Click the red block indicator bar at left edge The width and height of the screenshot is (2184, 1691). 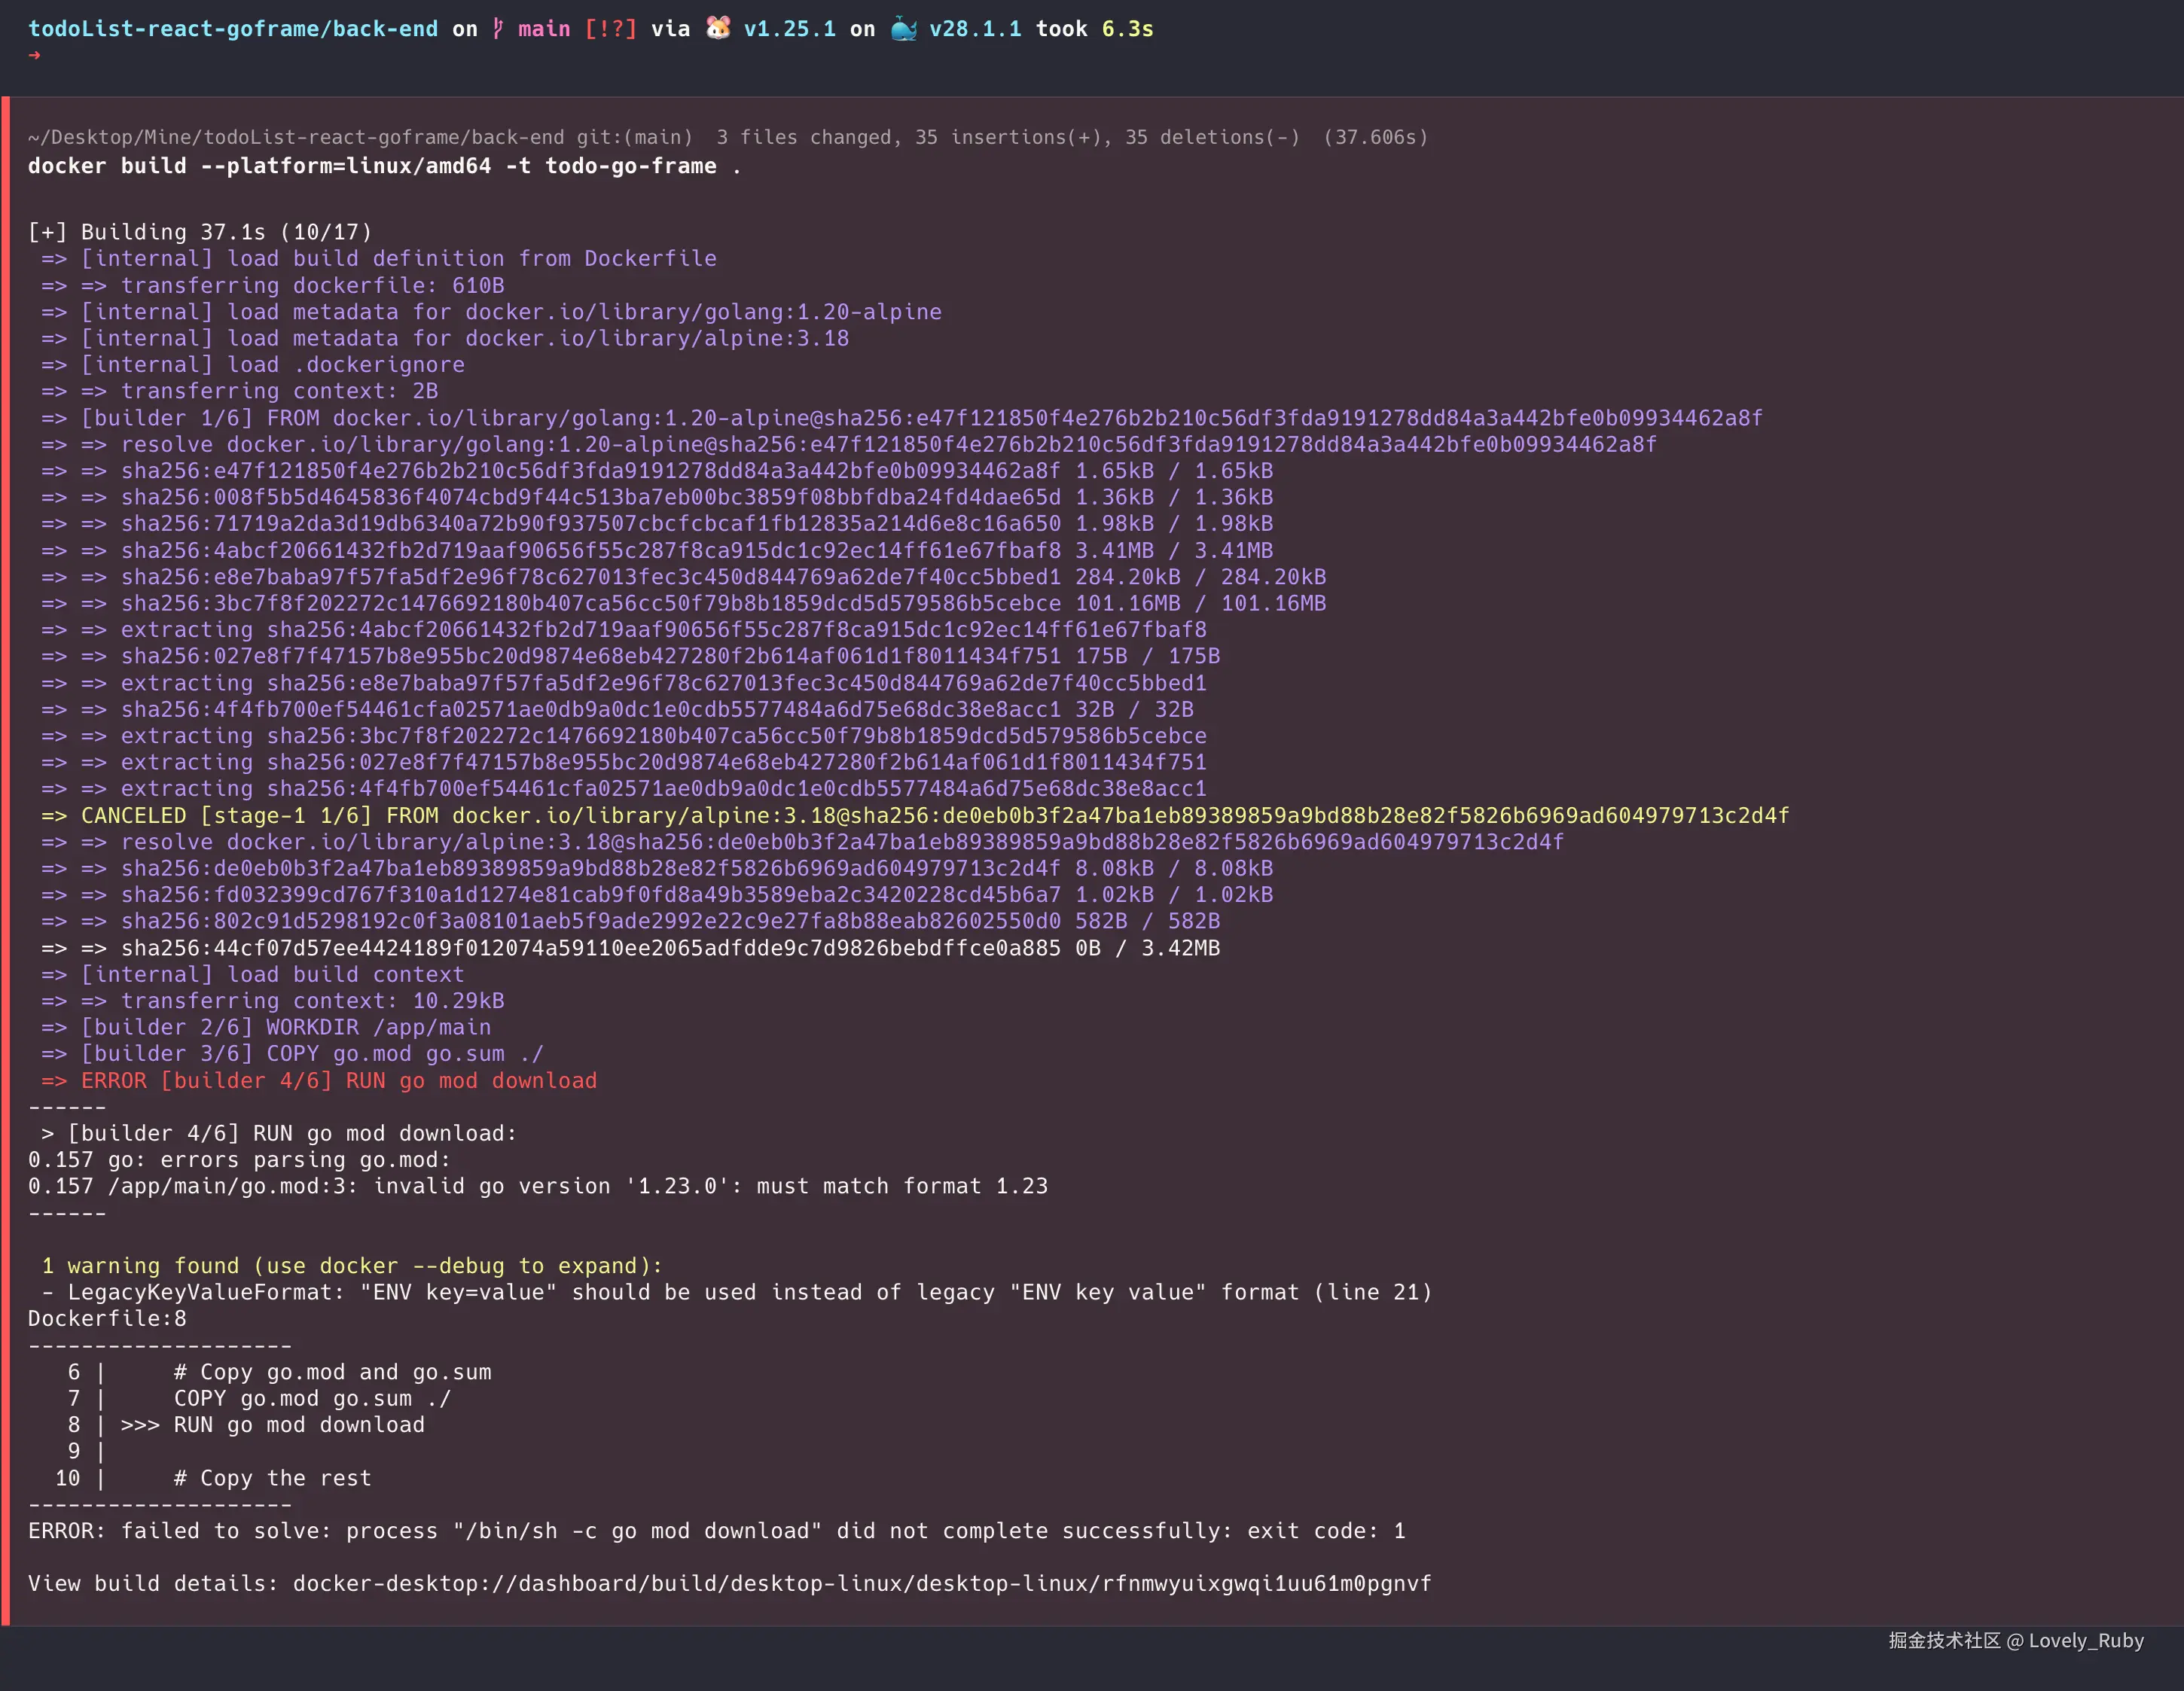[5, 860]
